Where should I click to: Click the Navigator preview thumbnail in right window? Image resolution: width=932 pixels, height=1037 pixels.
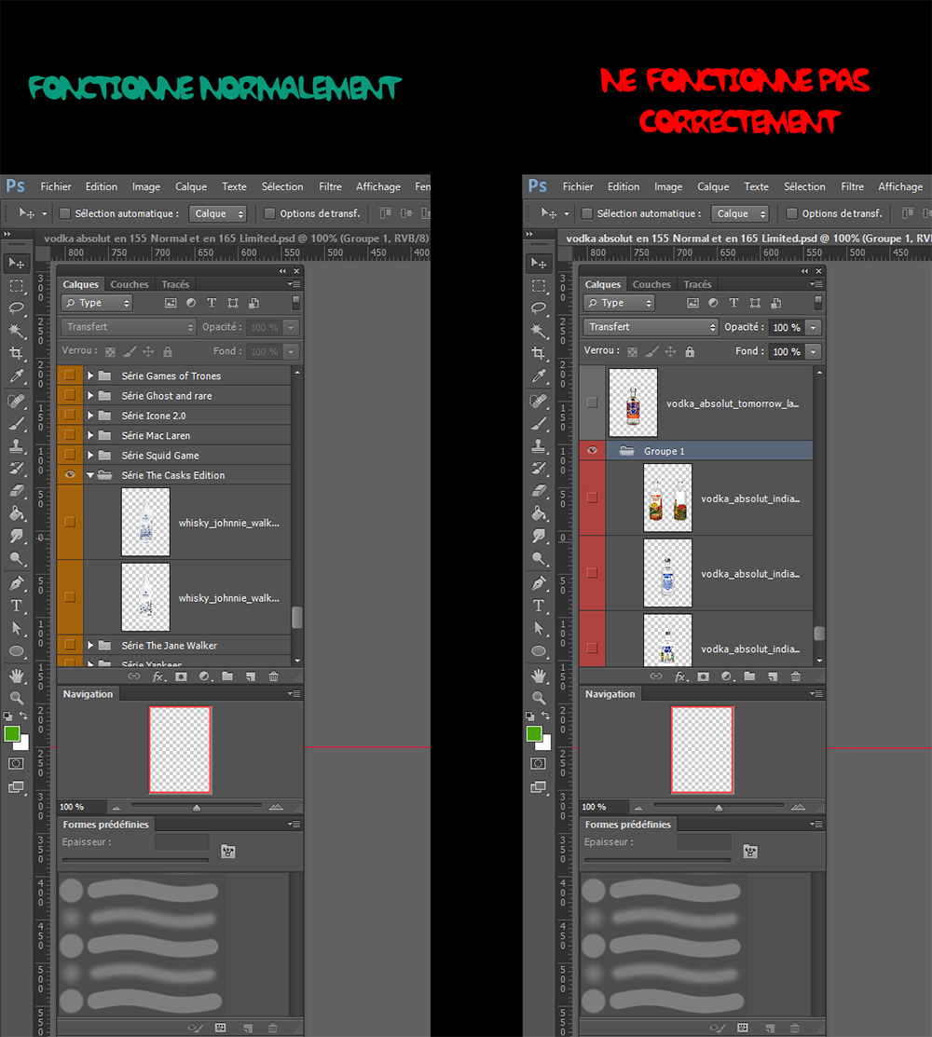(x=702, y=749)
